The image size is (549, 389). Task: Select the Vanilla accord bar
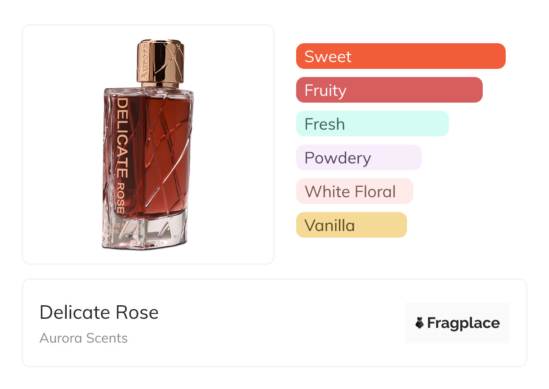click(351, 225)
